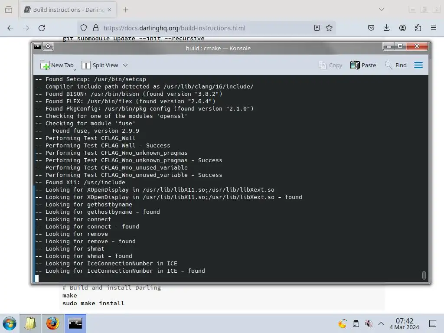Click 'Found fuse, version 2.9.9' terminal line

tap(96, 131)
